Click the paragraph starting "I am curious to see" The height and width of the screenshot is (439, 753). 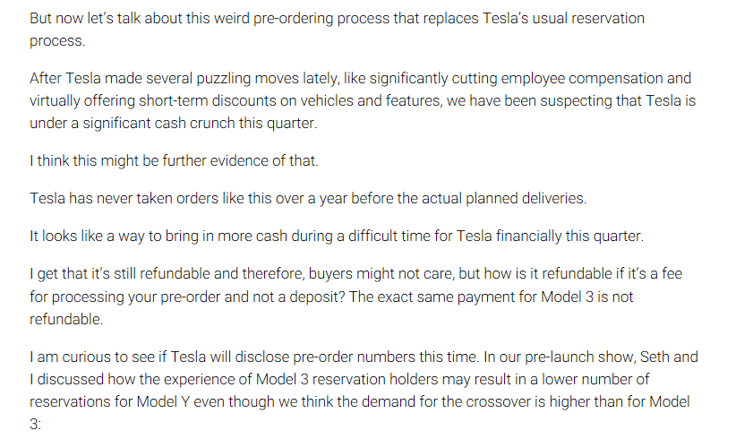click(364, 391)
